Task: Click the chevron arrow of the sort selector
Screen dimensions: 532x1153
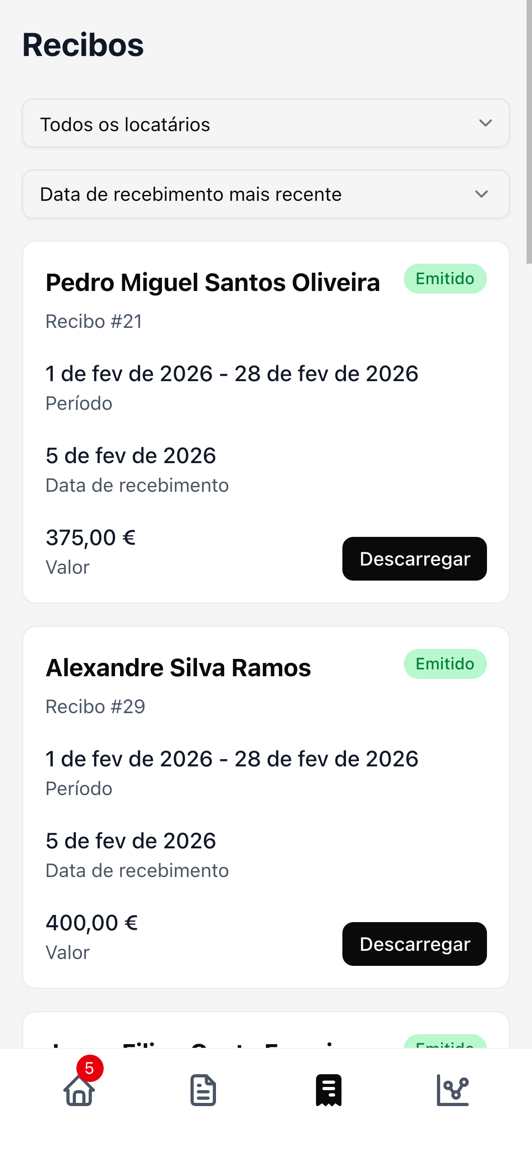Action: point(481,194)
